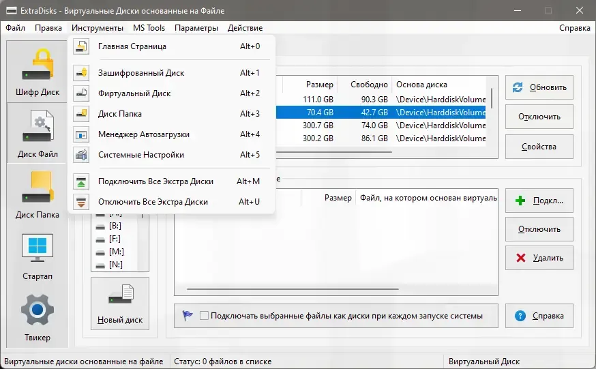Viewport: 596px width, 369px height.
Task: Click the Менеджер Автозагрузки menu icon
Action: [81, 134]
